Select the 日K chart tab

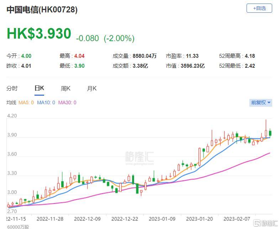[x=39, y=88]
